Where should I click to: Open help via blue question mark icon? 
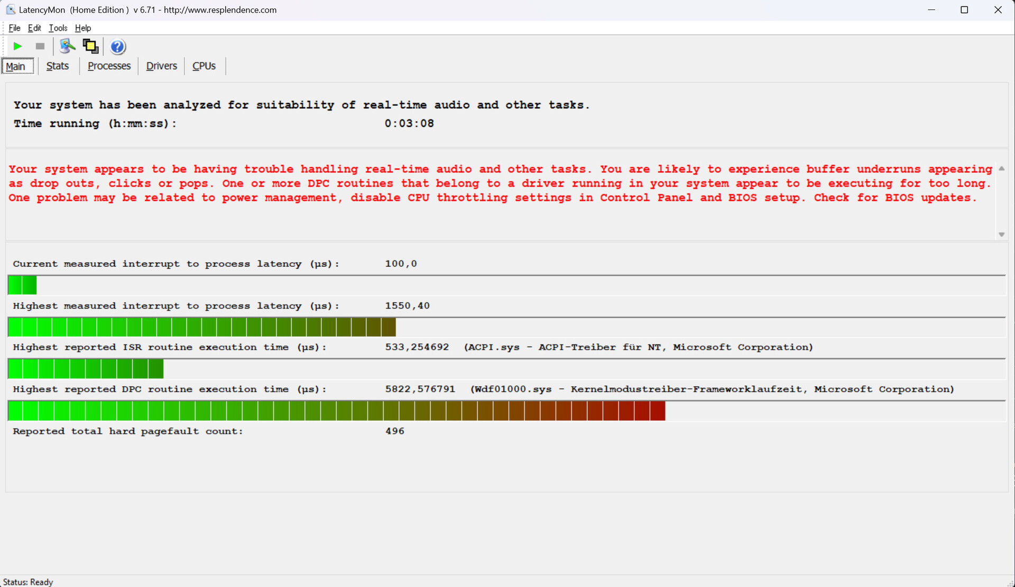[x=117, y=47]
